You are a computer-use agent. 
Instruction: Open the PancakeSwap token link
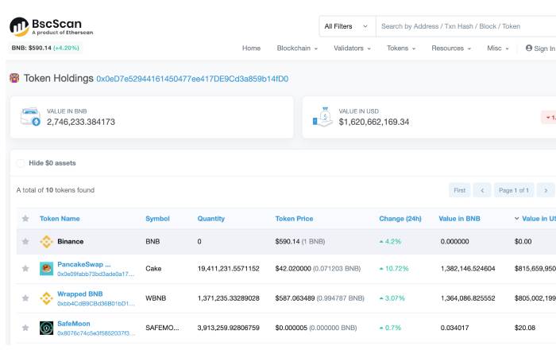84,265
